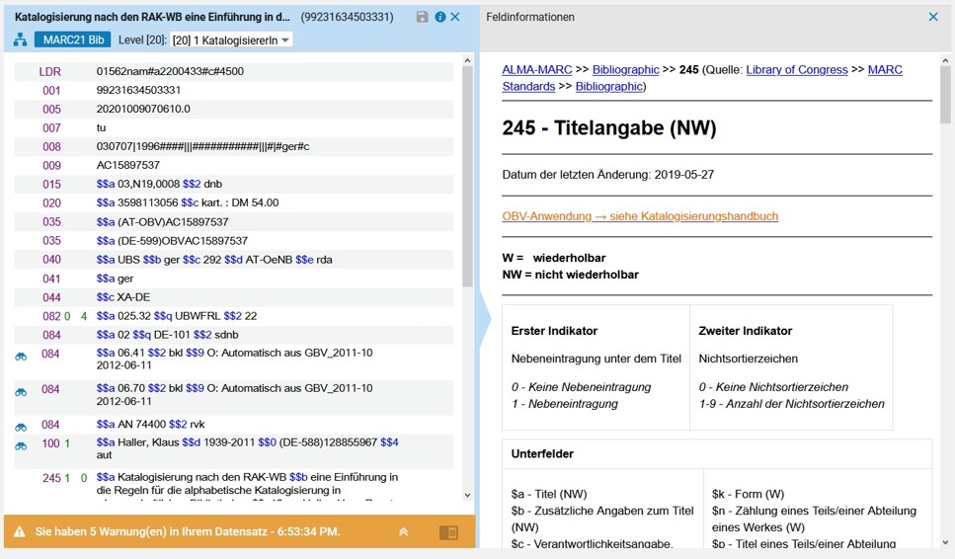Collapse Feldinformationen with blue side arrow
The image size is (955, 559).
tap(486, 317)
